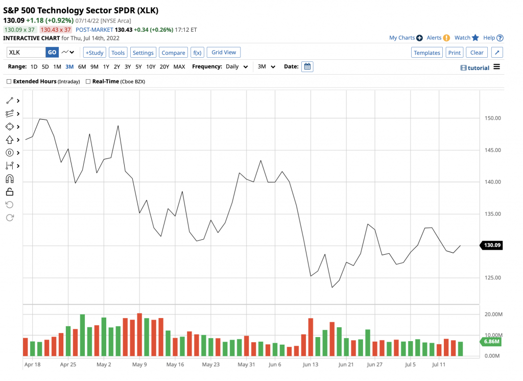
Task: Select the 3M range
Action: pyautogui.click(x=69, y=66)
